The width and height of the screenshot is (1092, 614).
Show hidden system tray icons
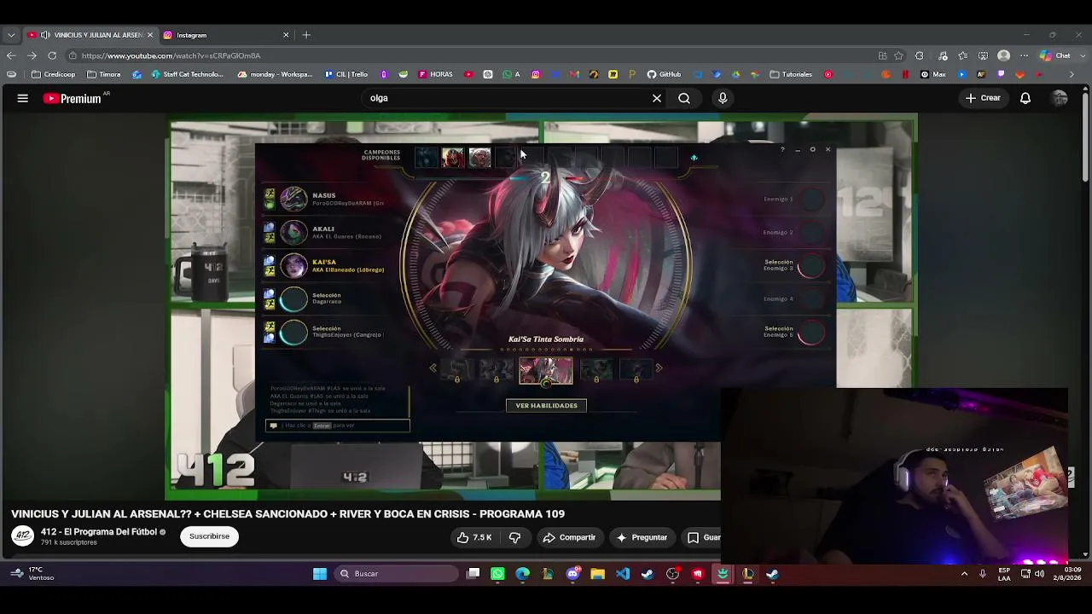(965, 574)
